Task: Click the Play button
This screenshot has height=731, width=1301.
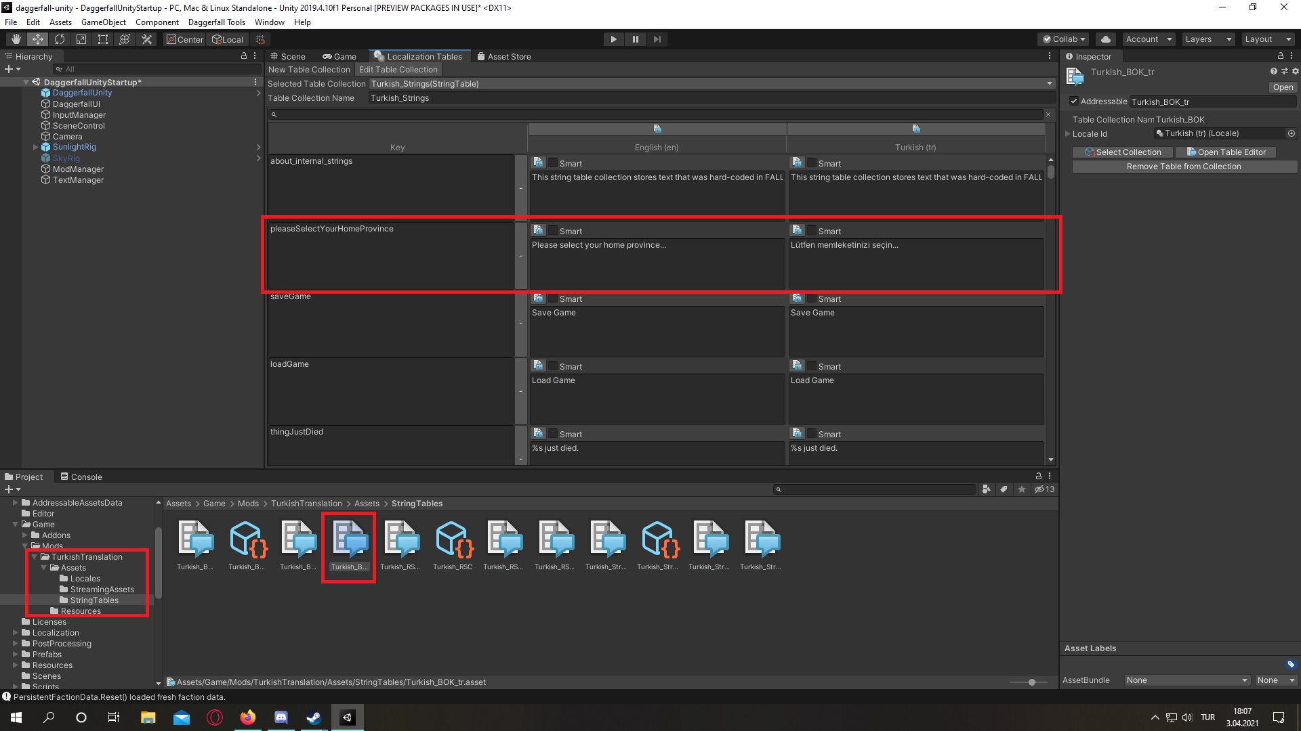Action: 613,39
